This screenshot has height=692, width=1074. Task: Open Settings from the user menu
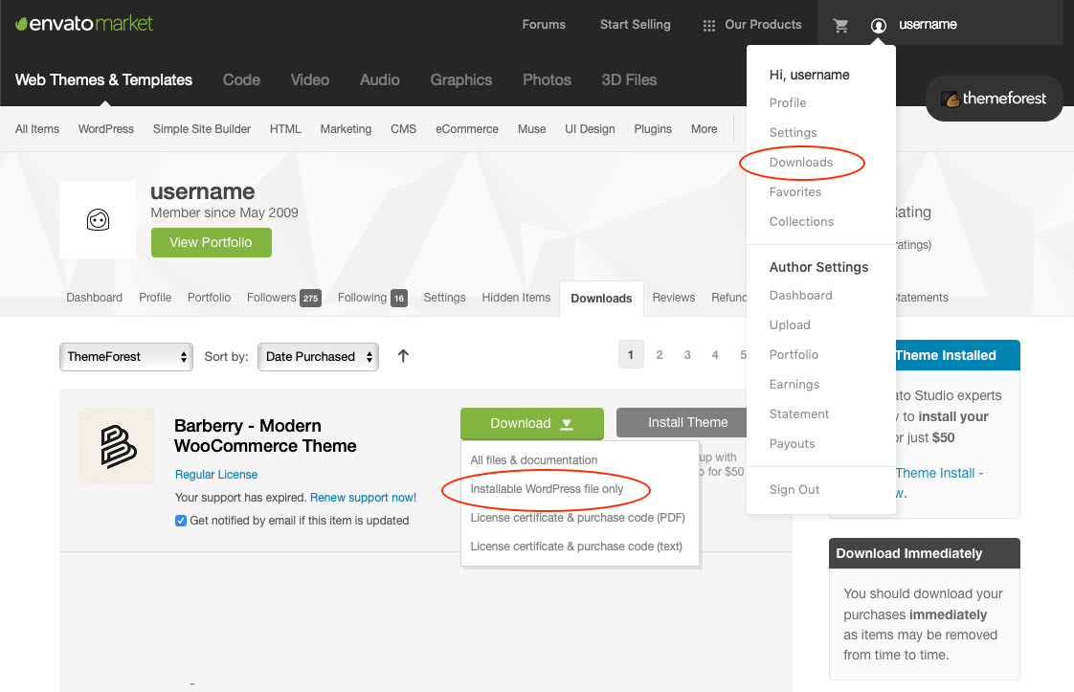[x=793, y=132]
